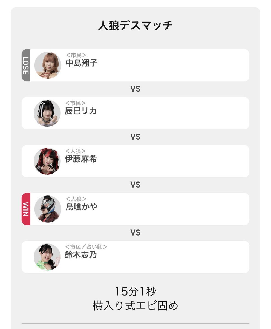Select wrestler name 辰巳リカ
Screen dimensions: 271x329
point(81,111)
